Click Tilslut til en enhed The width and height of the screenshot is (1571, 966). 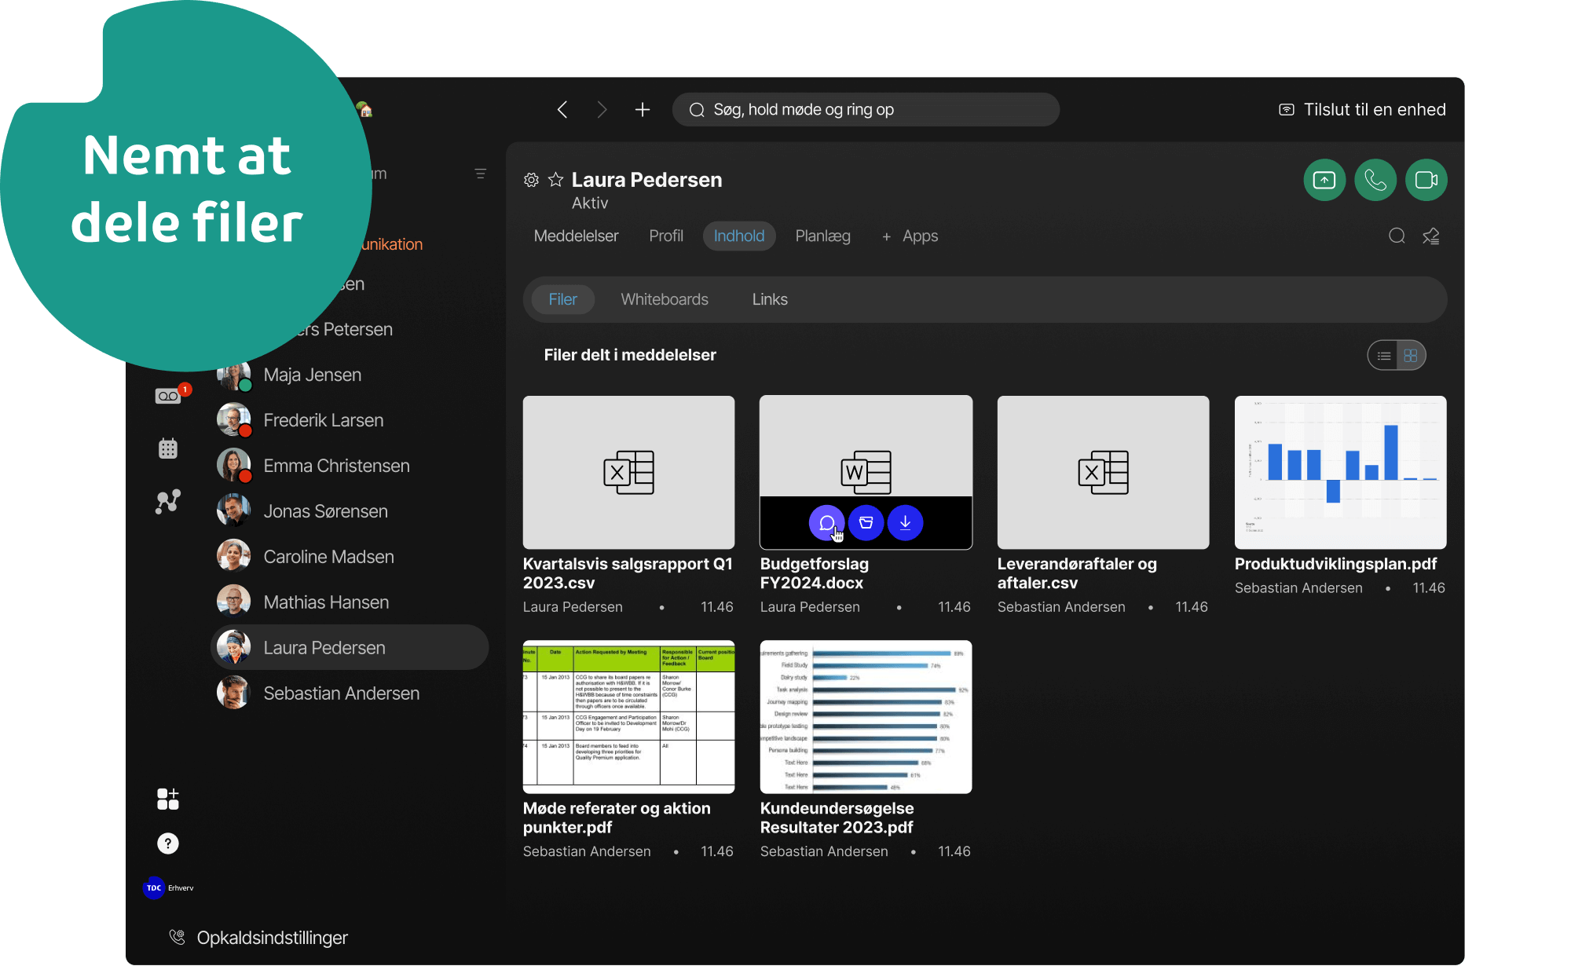click(x=1362, y=110)
